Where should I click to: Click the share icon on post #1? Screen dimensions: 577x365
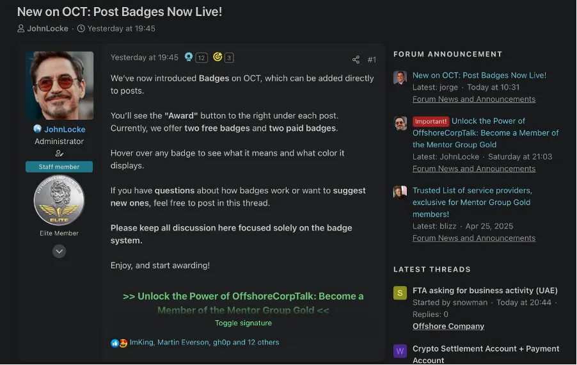point(356,60)
